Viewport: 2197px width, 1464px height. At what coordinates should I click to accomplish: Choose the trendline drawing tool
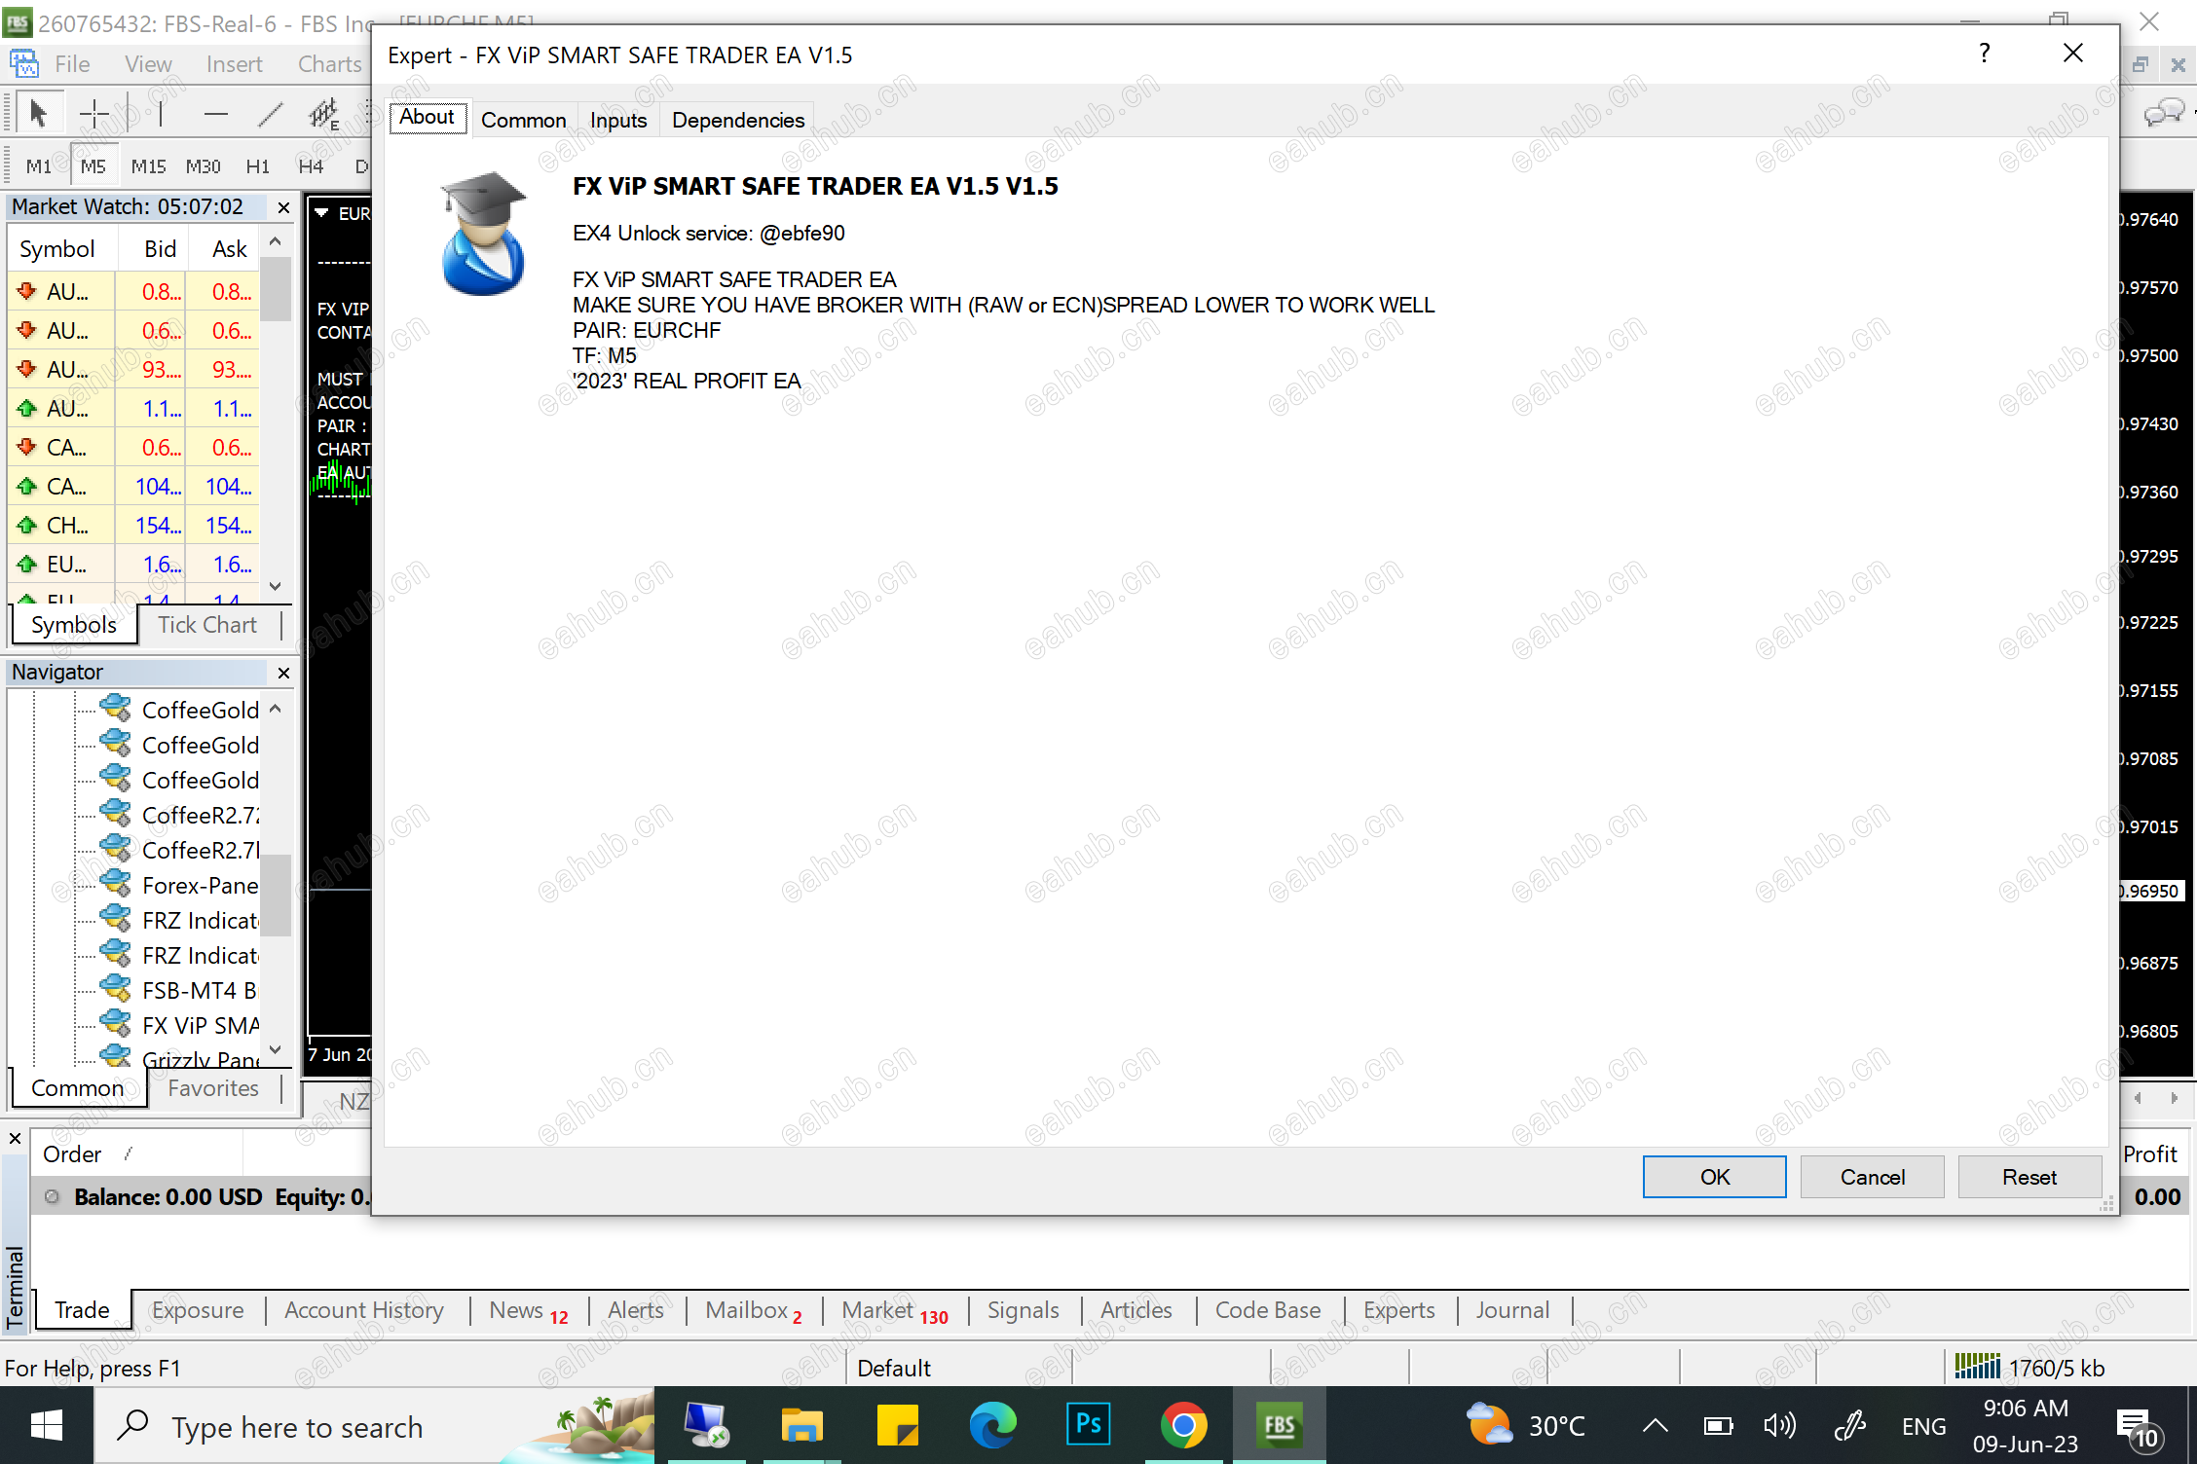click(x=271, y=114)
